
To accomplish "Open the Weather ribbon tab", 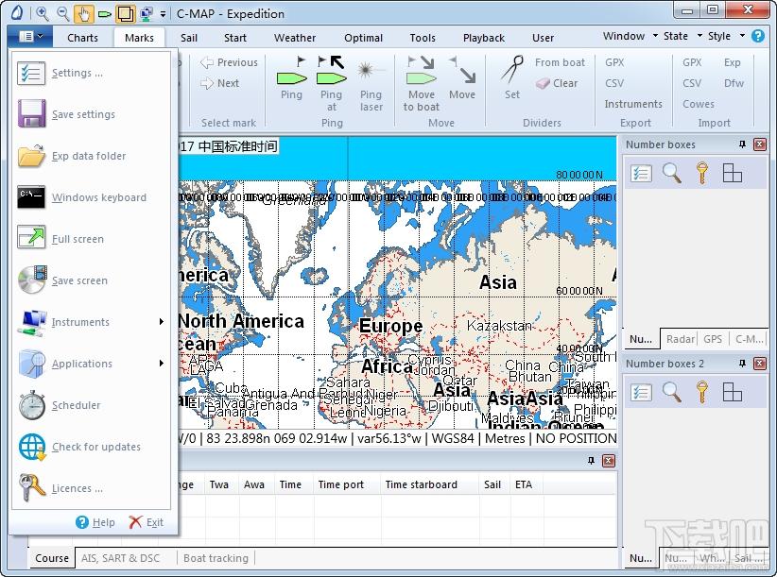I will coord(295,38).
